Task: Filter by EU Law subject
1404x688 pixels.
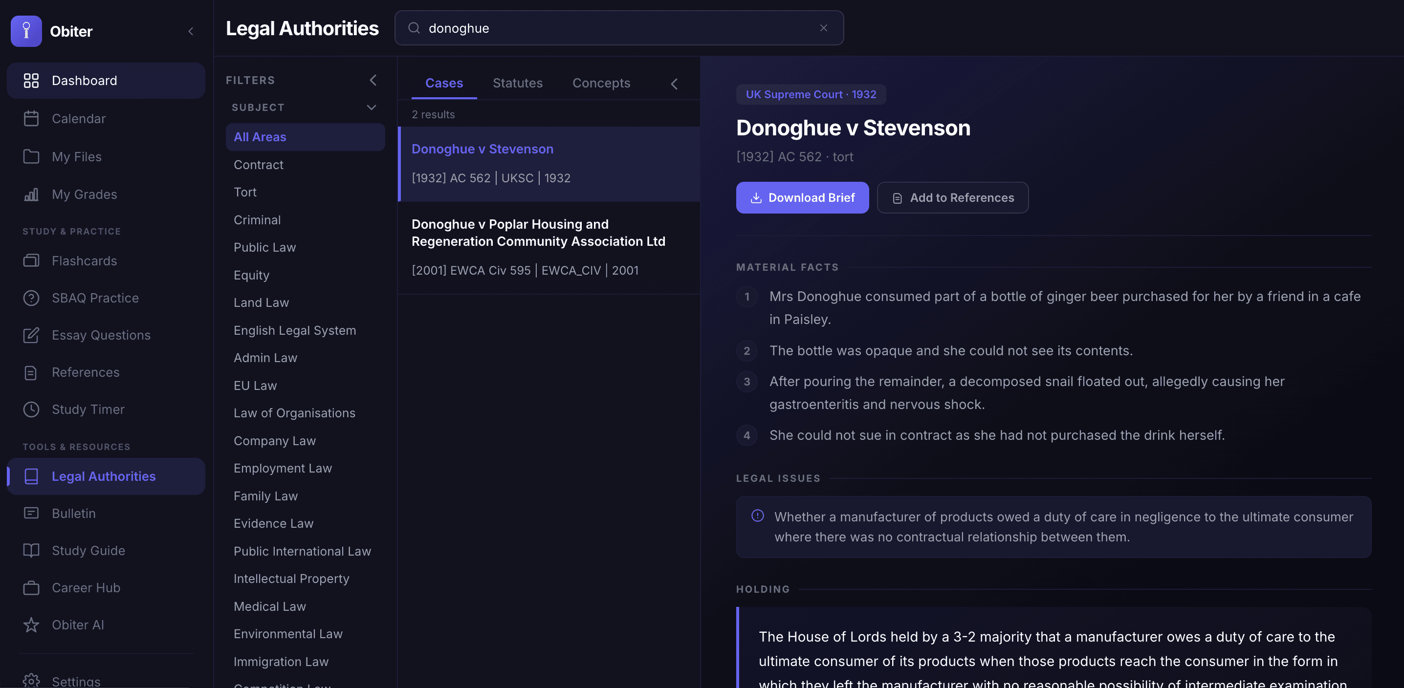Action: (x=305, y=386)
